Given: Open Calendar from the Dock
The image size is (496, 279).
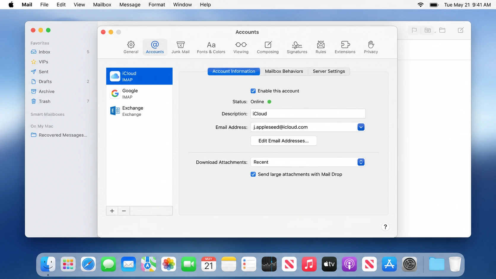Looking at the screenshot, I should (x=209, y=264).
